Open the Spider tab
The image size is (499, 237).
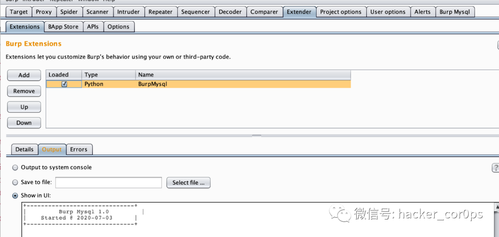point(69,12)
